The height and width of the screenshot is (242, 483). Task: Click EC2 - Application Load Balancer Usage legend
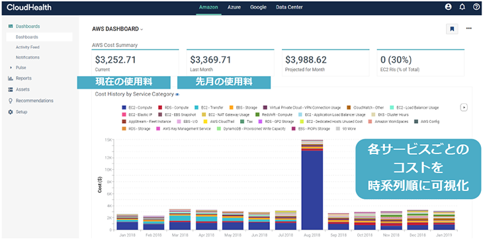coord(331,115)
